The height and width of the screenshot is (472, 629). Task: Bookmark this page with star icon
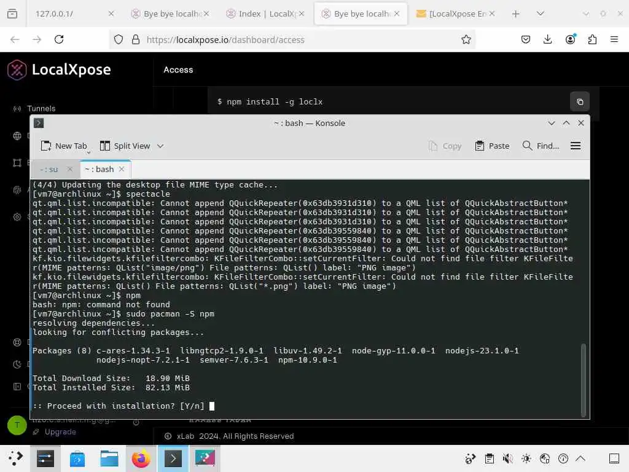[x=466, y=39]
